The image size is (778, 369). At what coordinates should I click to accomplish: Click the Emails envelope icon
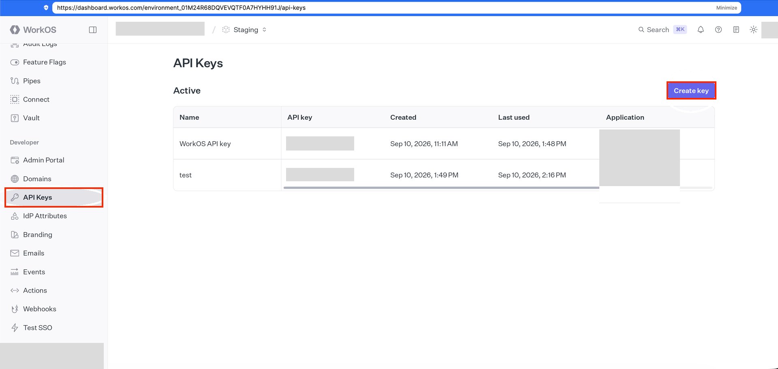15,253
